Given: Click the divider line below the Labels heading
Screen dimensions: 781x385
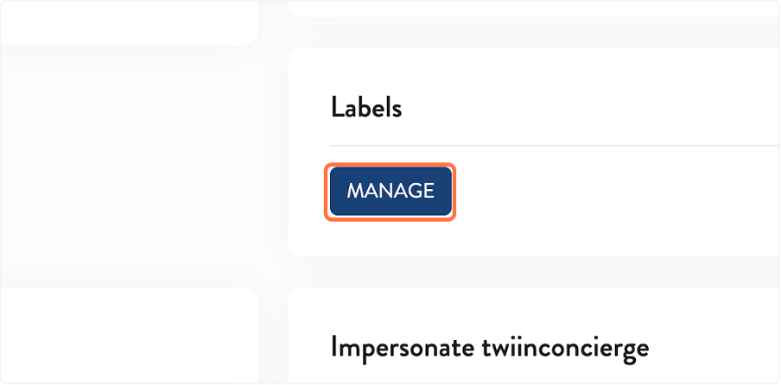Looking at the screenshot, I should pos(553,146).
